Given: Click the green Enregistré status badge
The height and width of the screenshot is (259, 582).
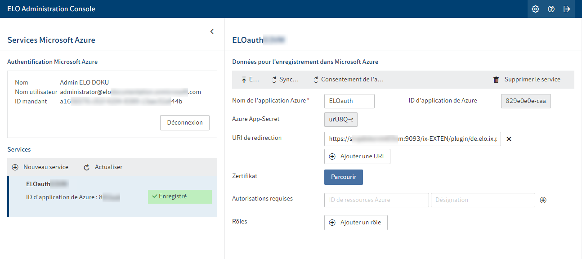Looking at the screenshot, I should (179, 196).
